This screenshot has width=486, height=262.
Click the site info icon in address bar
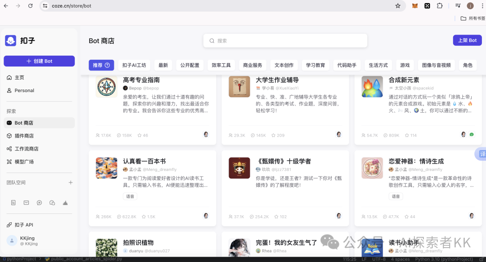click(45, 5)
